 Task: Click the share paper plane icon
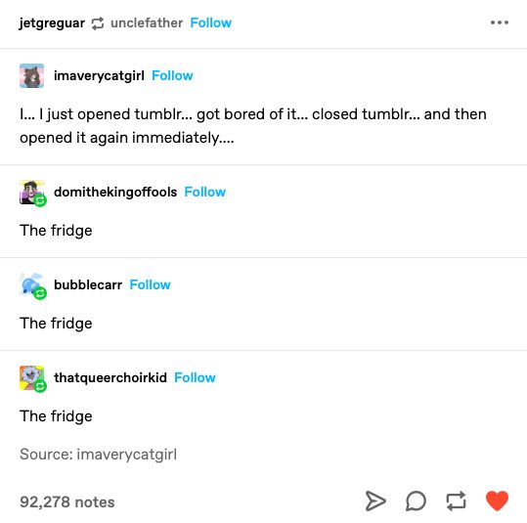[x=375, y=501]
